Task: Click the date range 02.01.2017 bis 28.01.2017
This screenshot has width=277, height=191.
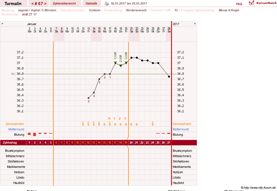Action: 129,3
